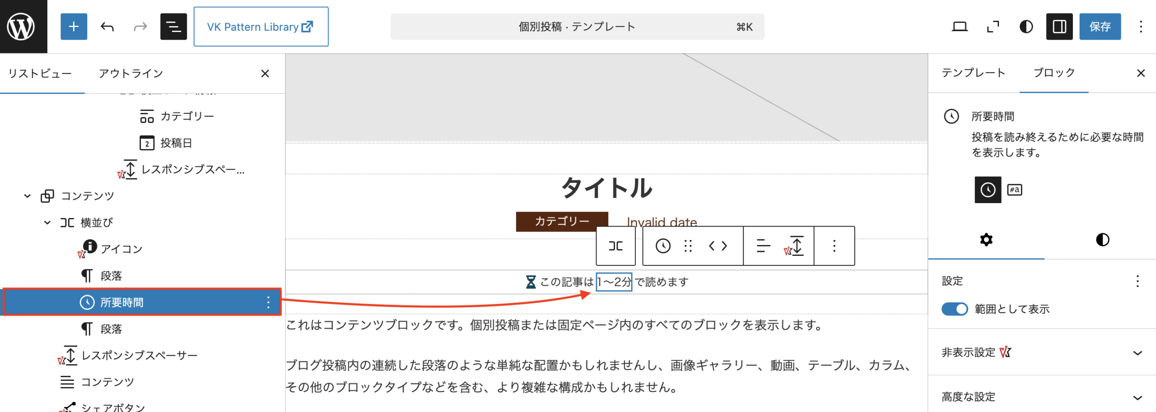
Task: Open the VK Pattern Library link
Action: [261, 27]
